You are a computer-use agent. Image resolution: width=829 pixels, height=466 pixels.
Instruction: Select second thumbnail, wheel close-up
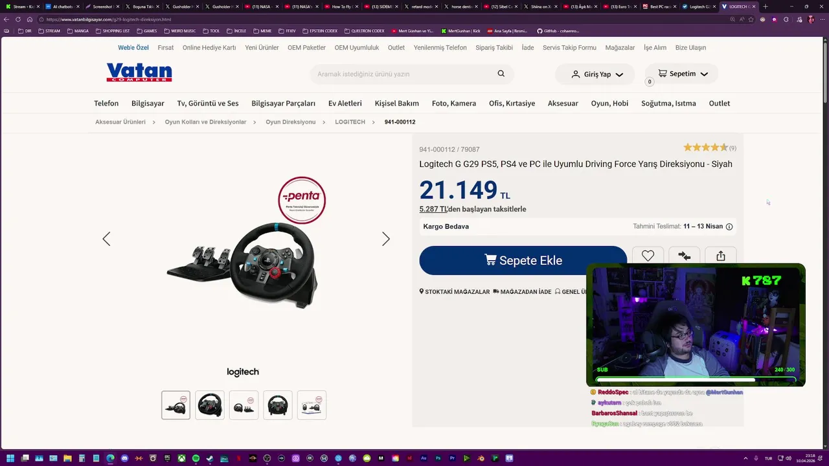[210, 405]
